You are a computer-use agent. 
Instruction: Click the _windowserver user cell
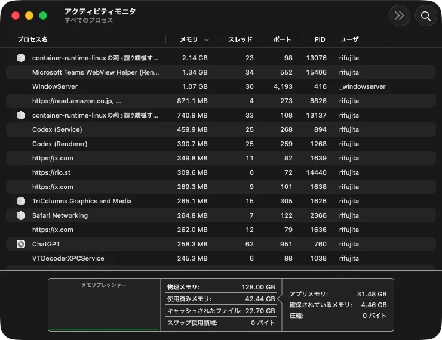click(x=362, y=86)
